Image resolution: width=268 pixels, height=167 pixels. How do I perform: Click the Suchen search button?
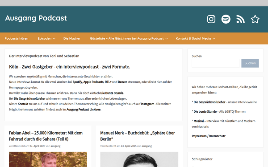pyautogui.click(x=250, y=63)
